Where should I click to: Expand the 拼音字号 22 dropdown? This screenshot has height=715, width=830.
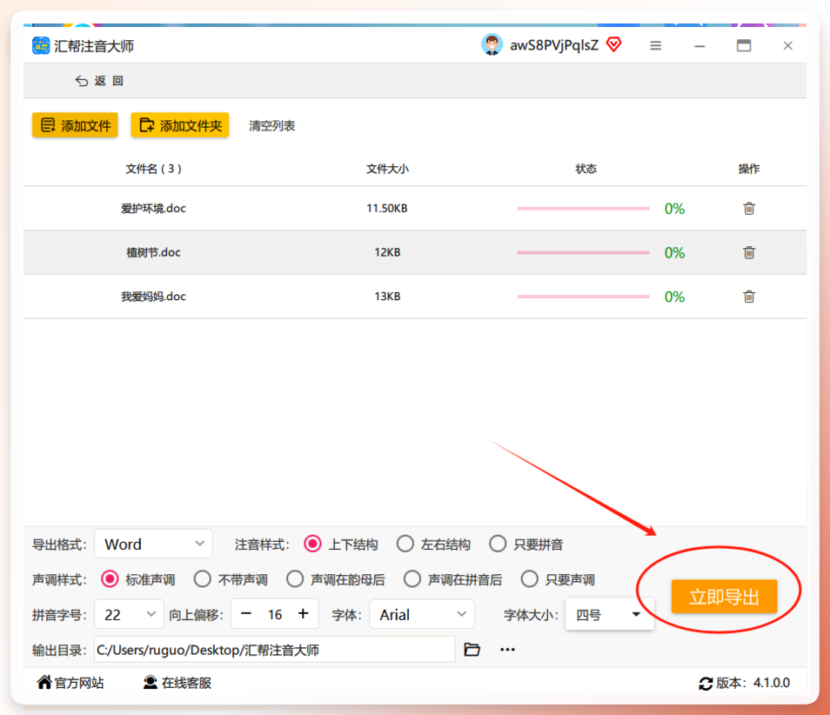click(129, 614)
